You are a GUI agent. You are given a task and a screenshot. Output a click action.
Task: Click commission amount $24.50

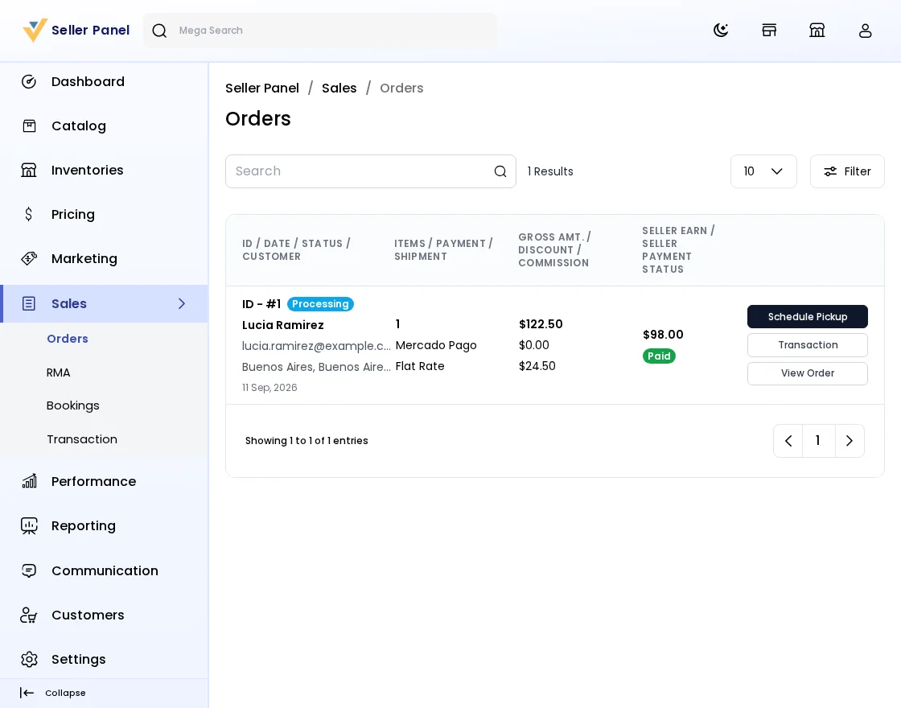[537, 366]
